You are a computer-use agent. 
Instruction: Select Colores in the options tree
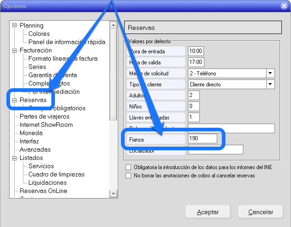click(39, 34)
